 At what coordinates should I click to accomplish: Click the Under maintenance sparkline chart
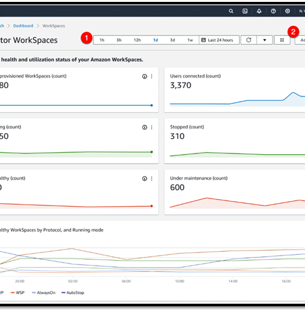tap(237, 203)
